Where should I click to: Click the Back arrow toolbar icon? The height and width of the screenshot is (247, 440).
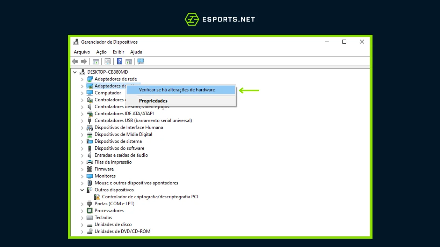click(x=75, y=61)
